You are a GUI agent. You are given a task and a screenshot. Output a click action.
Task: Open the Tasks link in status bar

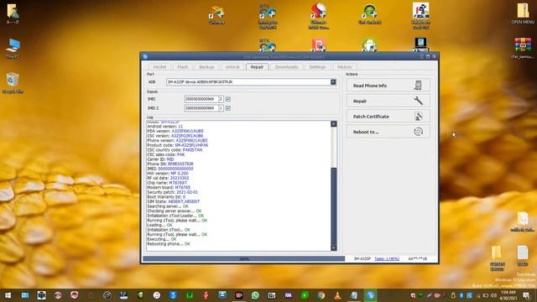387,258
